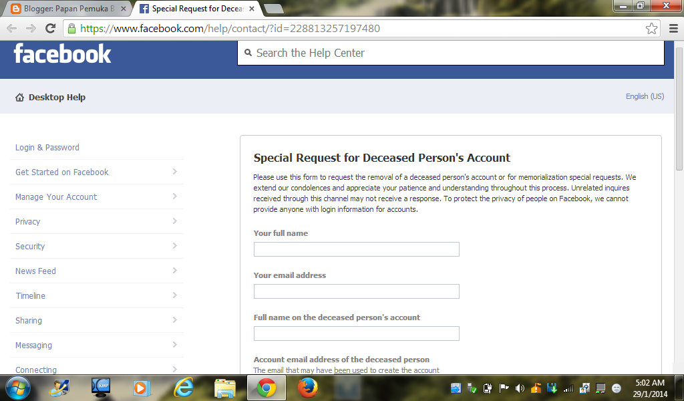This screenshot has width=684, height=401.
Task: Click the facebook logo in header
Action: tap(62, 54)
